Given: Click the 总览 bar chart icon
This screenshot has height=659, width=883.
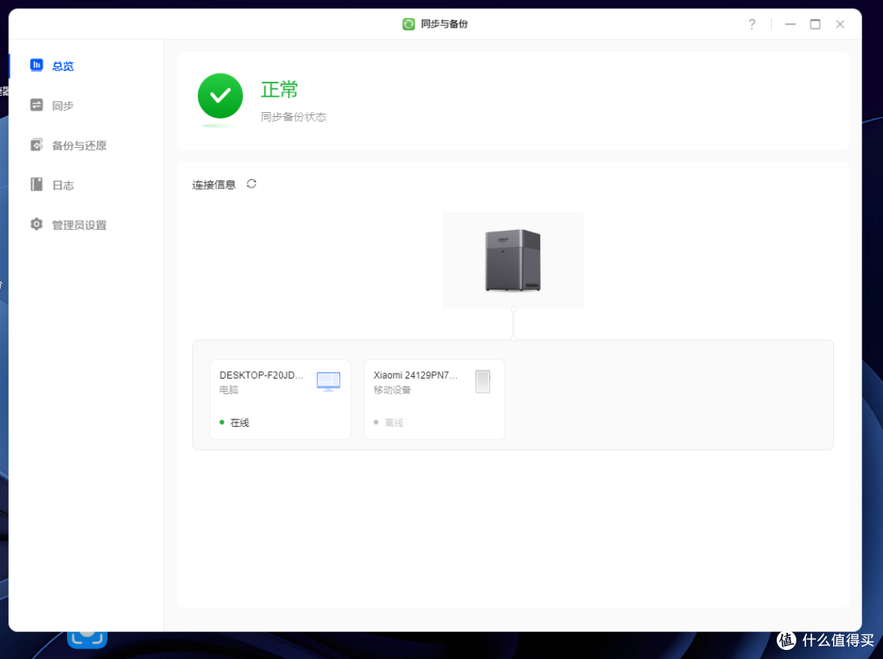Looking at the screenshot, I should pyautogui.click(x=37, y=65).
